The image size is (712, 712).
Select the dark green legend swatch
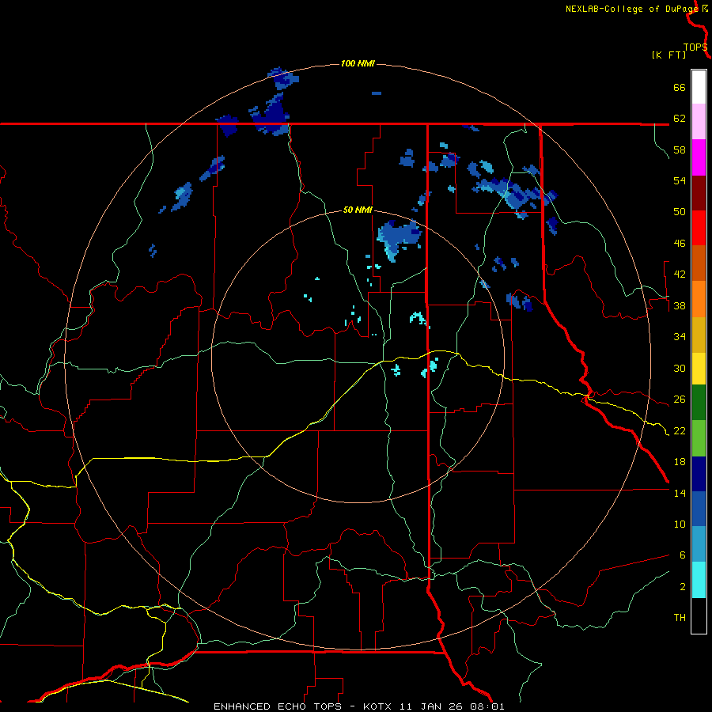699,403
